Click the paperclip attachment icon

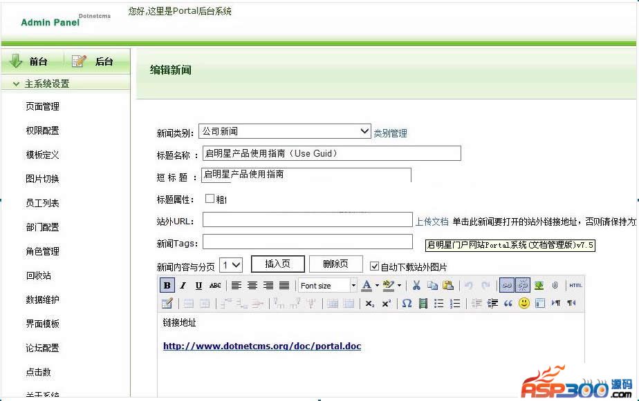tap(555, 286)
